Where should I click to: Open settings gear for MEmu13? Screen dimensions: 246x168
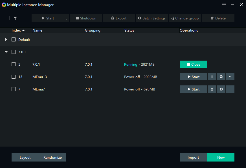[x=221, y=77]
